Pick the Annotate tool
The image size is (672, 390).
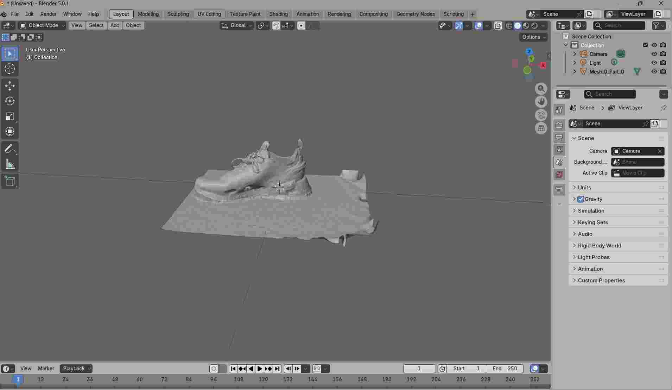[10, 149]
